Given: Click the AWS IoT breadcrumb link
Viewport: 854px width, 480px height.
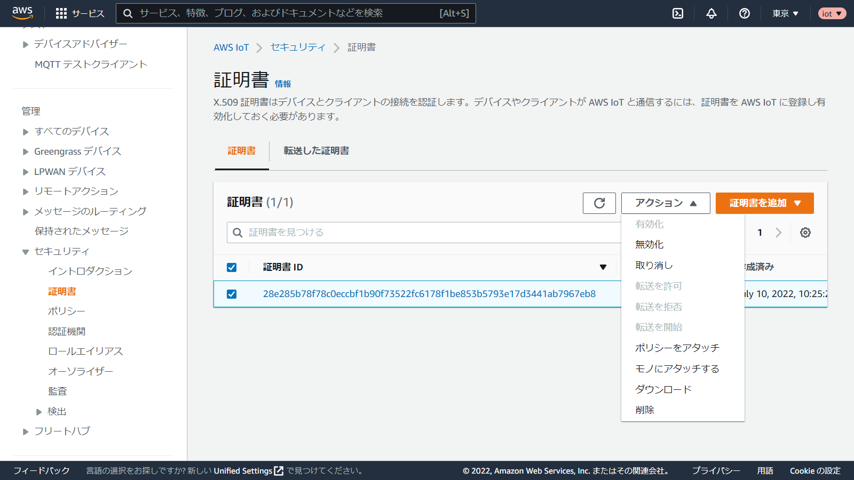Looking at the screenshot, I should [231, 47].
